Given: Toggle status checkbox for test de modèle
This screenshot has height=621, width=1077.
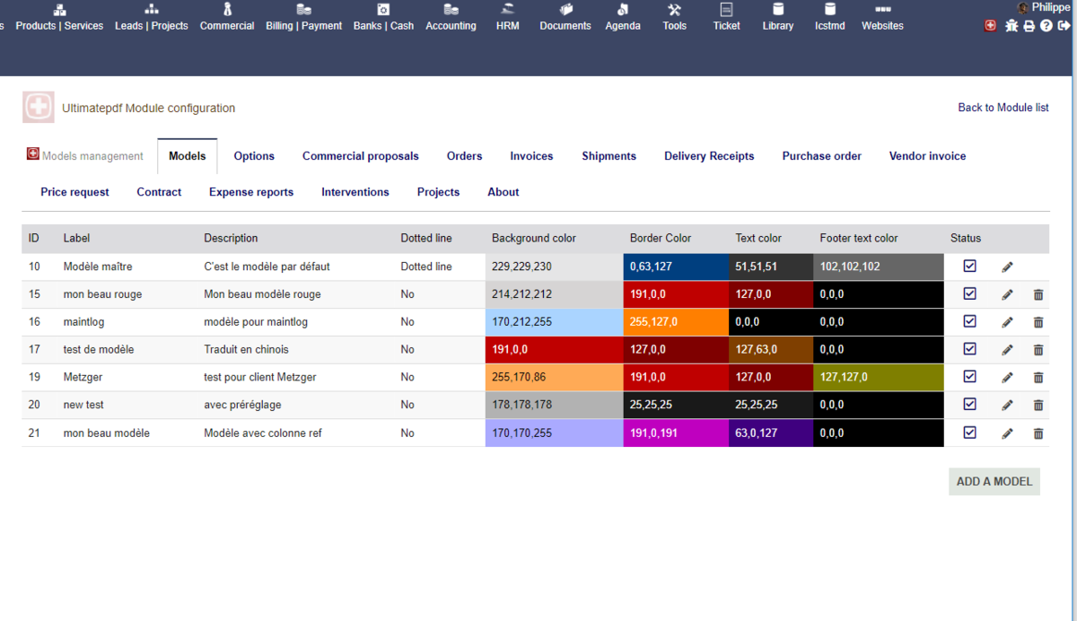Looking at the screenshot, I should click(969, 349).
